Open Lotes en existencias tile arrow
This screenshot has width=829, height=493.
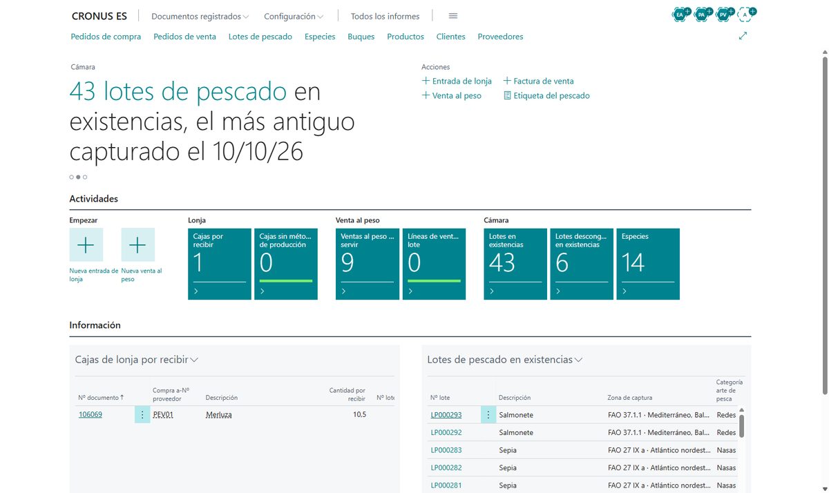pos(492,291)
